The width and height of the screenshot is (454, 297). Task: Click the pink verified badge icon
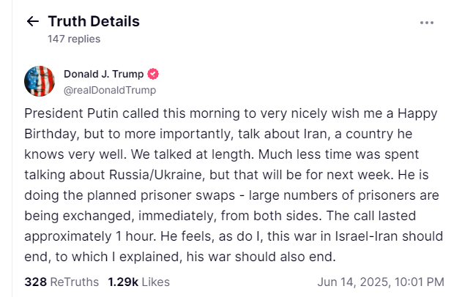point(153,74)
